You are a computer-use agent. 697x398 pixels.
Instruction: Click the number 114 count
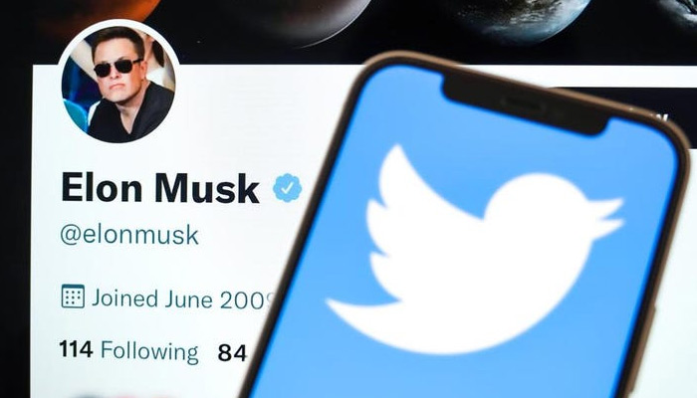(76, 349)
